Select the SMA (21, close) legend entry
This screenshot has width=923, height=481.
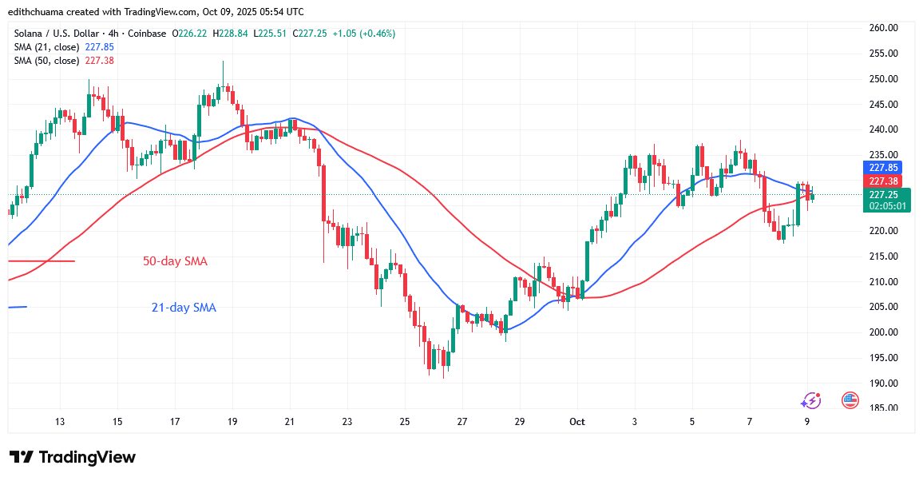[46, 47]
